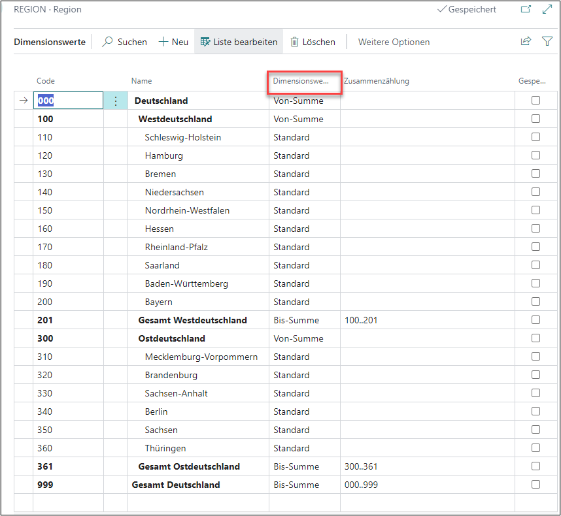Click the Löschen trash icon
Image resolution: width=561 pixels, height=516 pixels.
pyautogui.click(x=293, y=41)
